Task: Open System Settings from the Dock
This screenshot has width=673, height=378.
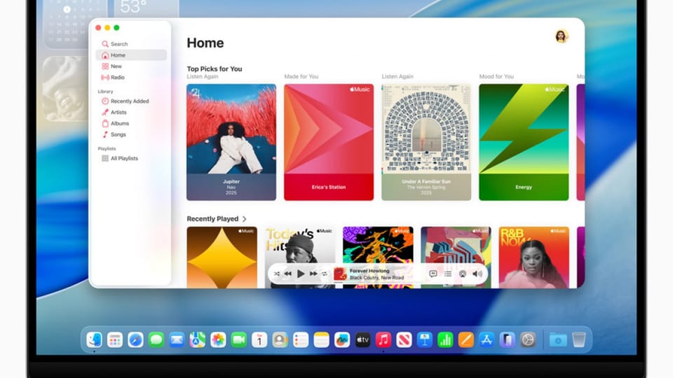Action: [x=528, y=340]
